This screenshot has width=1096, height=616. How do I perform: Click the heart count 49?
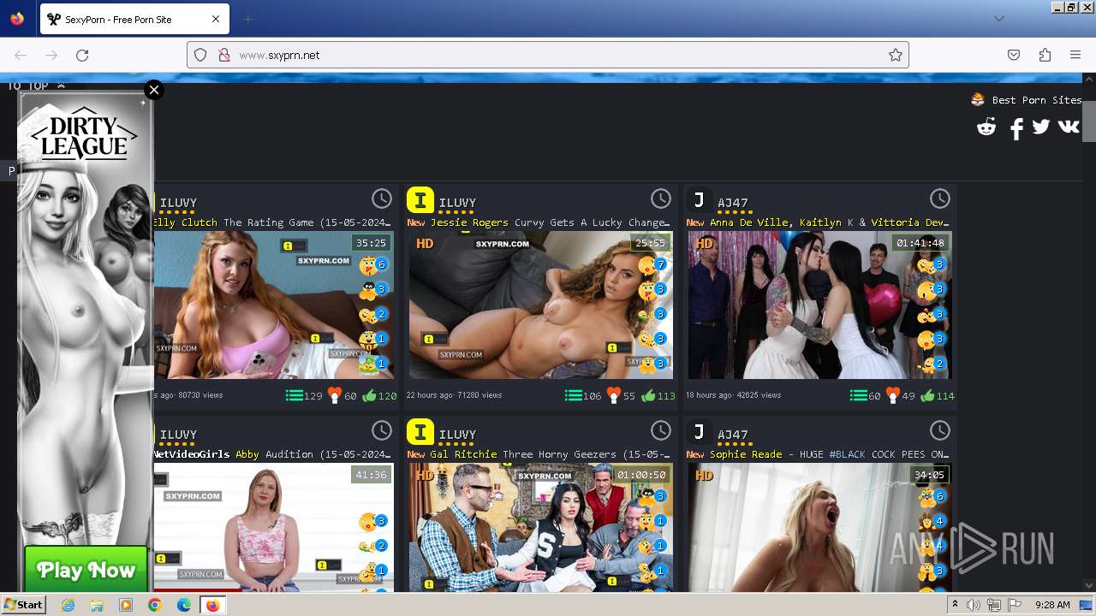[901, 395]
